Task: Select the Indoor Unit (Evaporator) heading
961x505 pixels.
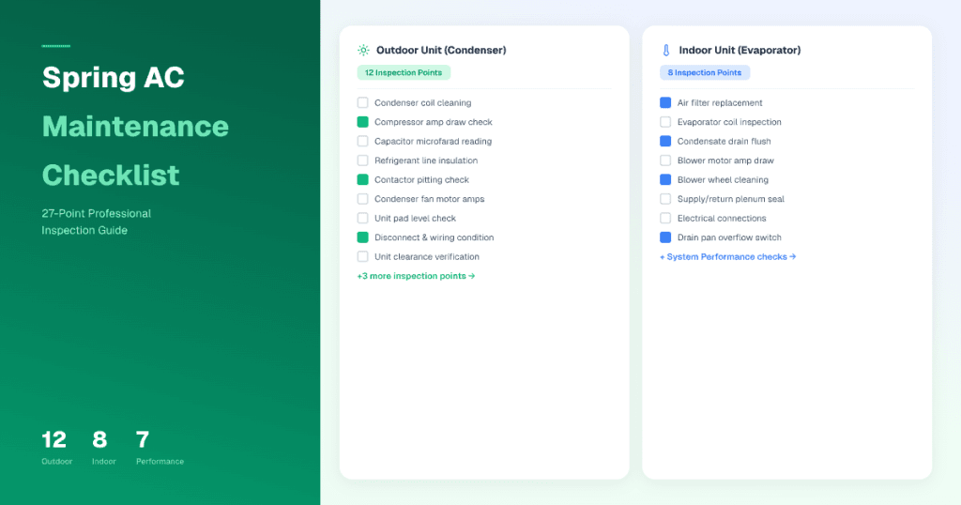Action: click(740, 51)
